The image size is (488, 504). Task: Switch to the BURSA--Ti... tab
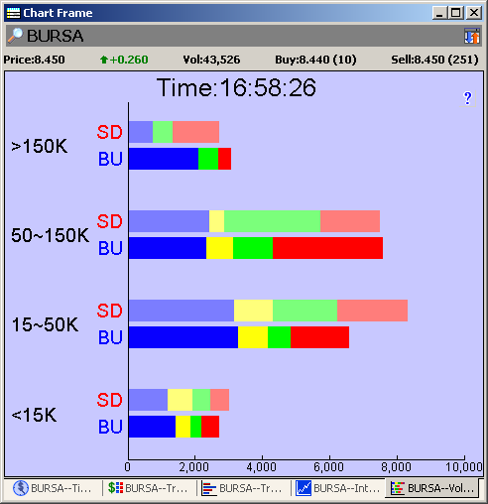[x=52, y=488]
